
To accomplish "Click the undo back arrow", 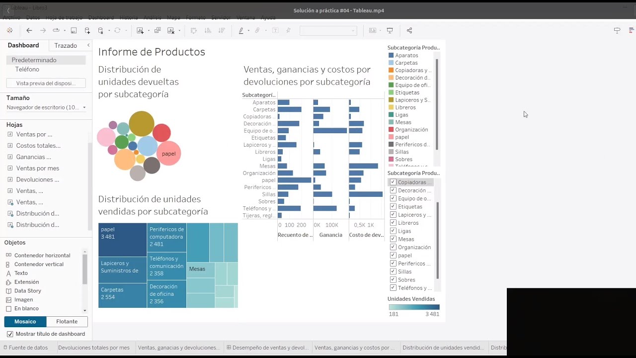I will tap(29, 30).
